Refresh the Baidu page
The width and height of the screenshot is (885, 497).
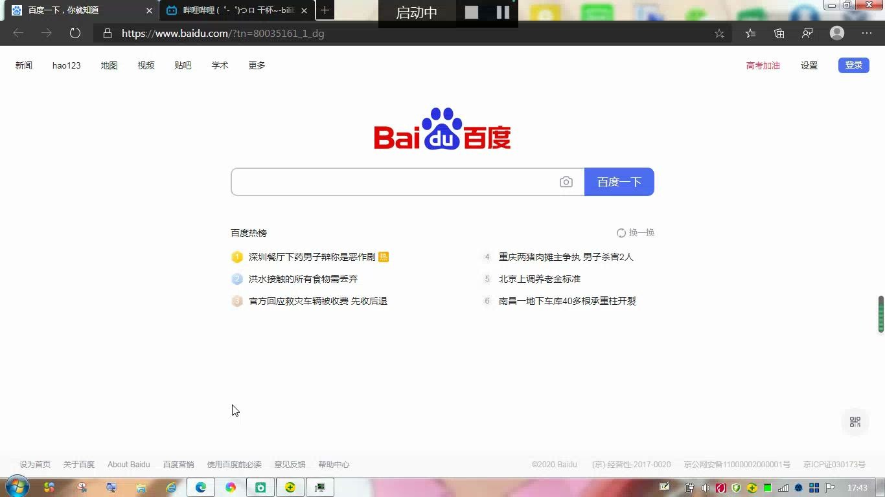point(75,33)
